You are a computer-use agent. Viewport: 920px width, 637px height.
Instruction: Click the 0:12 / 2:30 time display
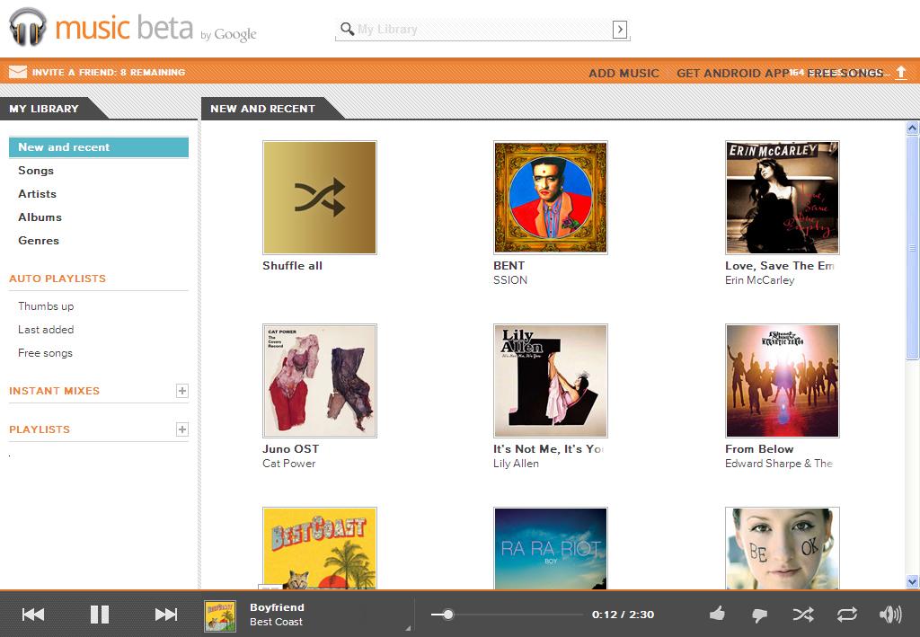pos(623,615)
